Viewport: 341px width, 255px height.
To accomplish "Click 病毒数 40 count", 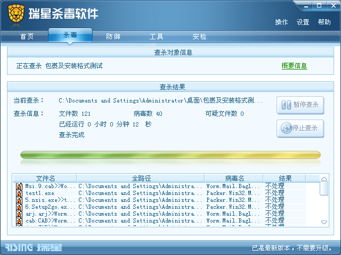I will pyautogui.click(x=148, y=113).
